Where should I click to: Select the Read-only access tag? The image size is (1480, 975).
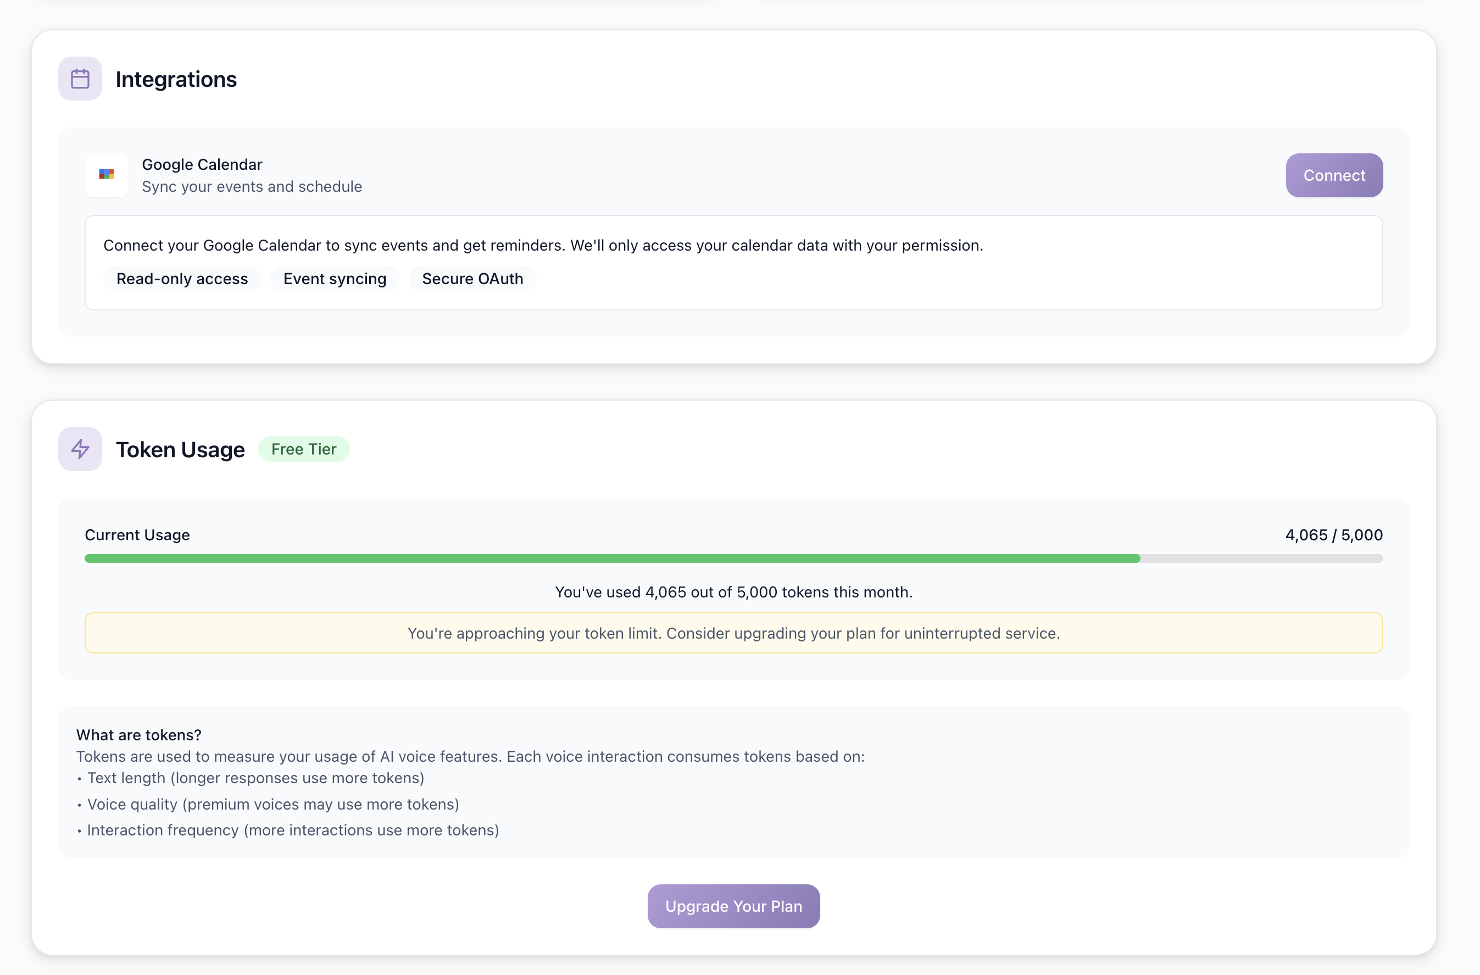coord(182,279)
